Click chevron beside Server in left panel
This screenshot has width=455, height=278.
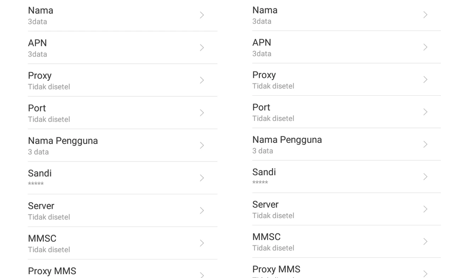202,211
